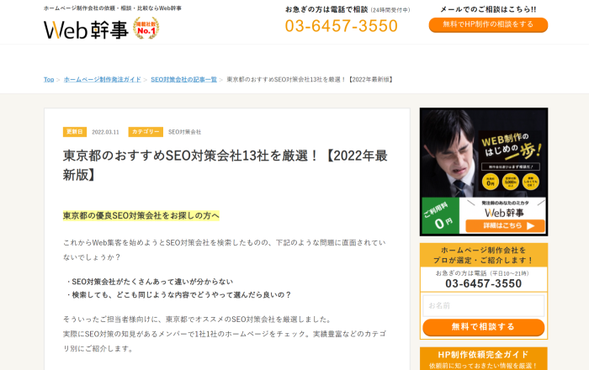Click 詳細はこちら arrow button in banner
The width and height of the screenshot is (589, 370).
coord(505,226)
